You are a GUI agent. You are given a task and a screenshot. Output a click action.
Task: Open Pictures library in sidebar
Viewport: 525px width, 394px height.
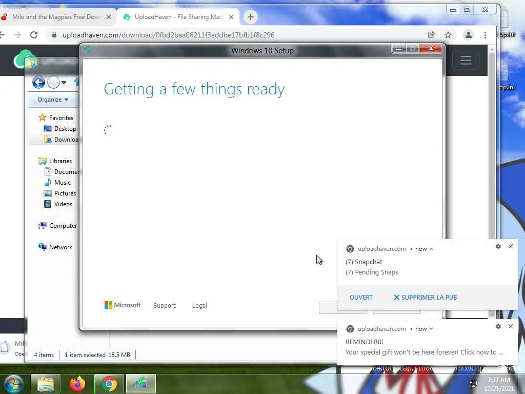click(60, 193)
